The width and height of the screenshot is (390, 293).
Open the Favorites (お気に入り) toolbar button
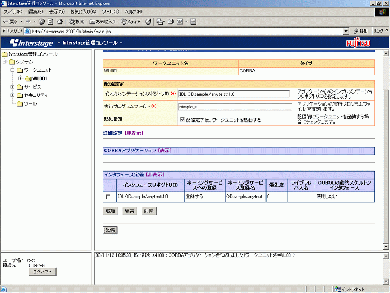coord(102,22)
